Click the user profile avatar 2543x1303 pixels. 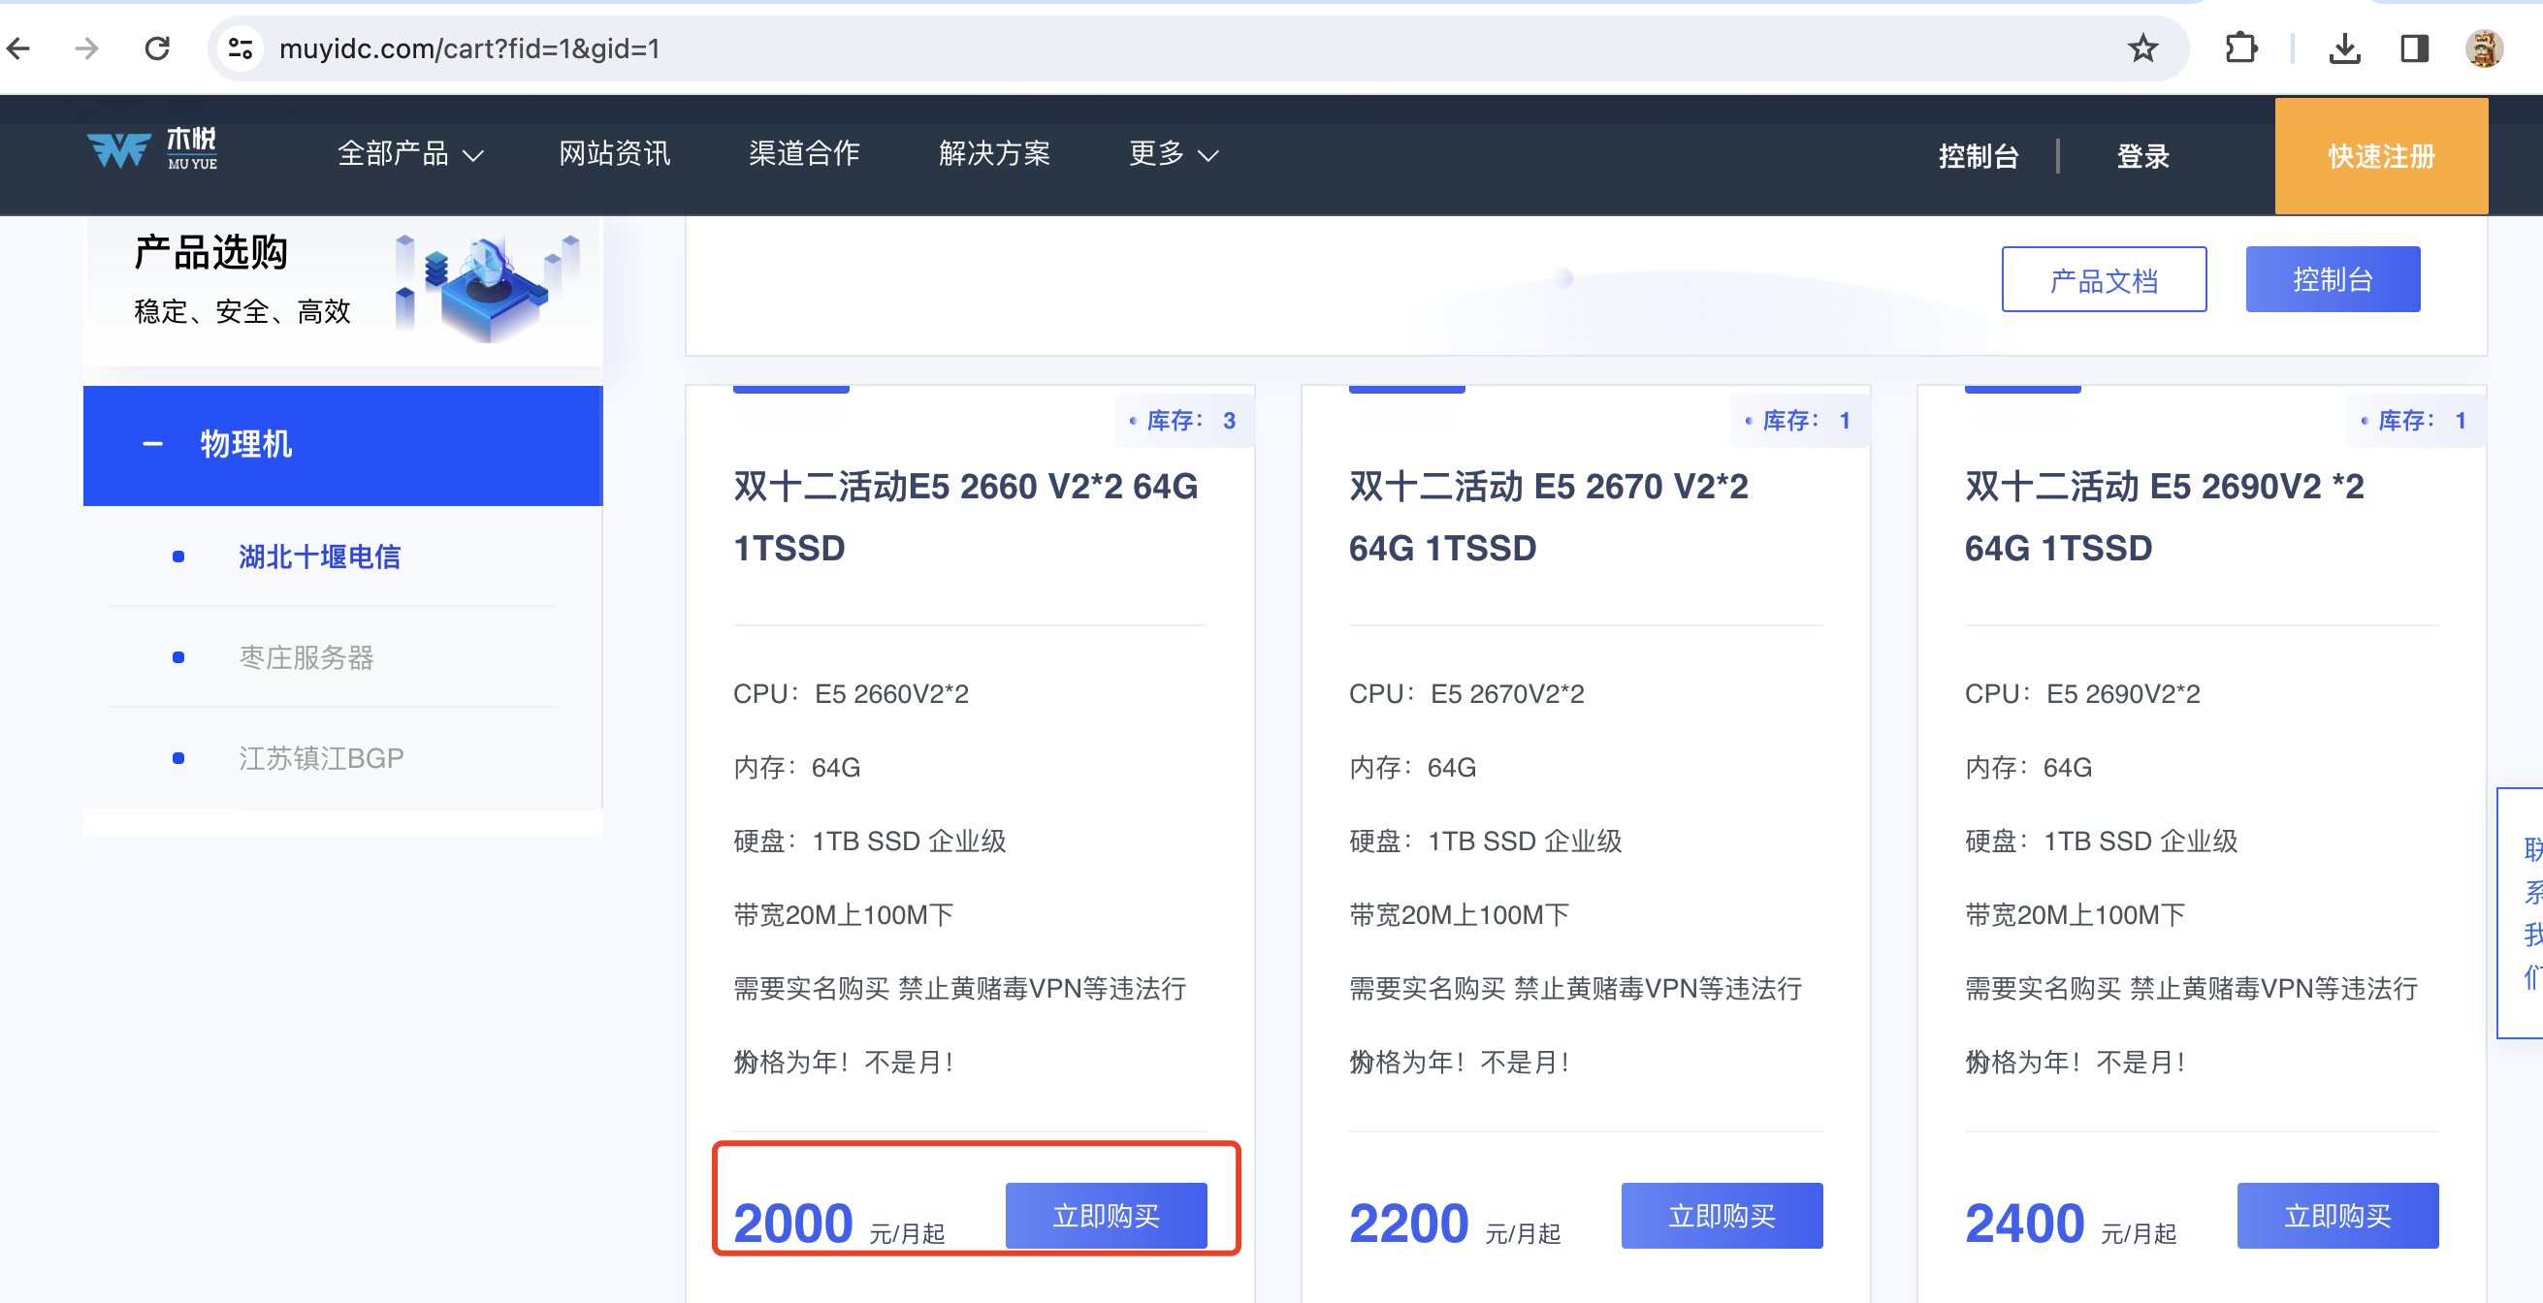pos(2483,48)
